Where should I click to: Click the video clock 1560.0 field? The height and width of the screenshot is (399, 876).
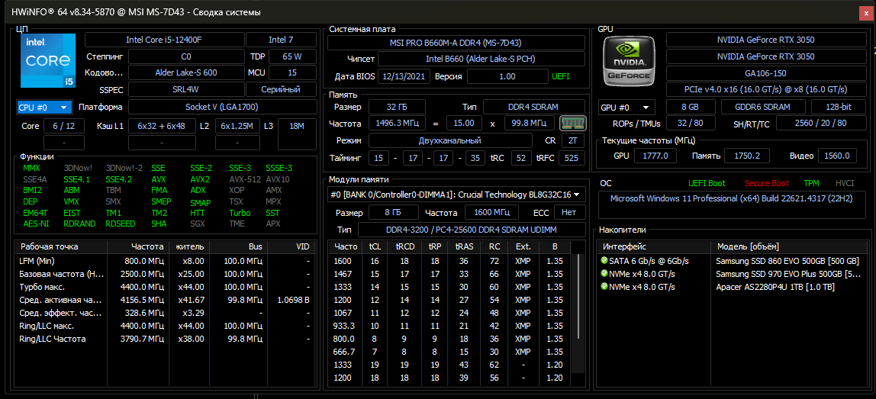[x=837, y=156]
